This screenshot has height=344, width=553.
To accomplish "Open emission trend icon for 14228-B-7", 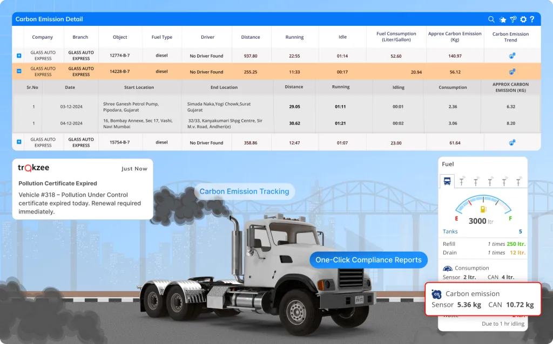I will click(x=511, y=72).
